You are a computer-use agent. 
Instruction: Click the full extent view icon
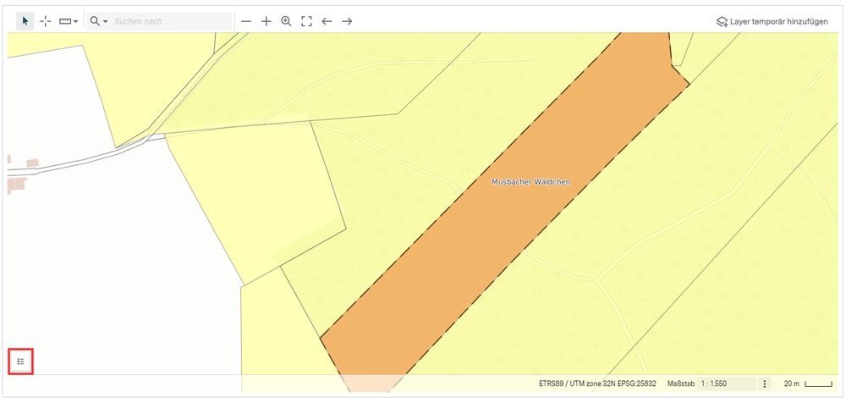point(306,20)
